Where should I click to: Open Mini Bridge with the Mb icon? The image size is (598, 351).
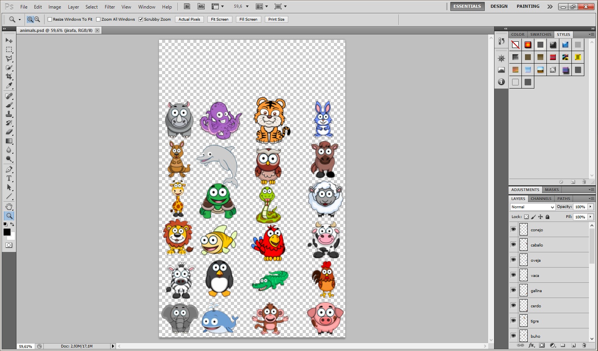(201, 7)
